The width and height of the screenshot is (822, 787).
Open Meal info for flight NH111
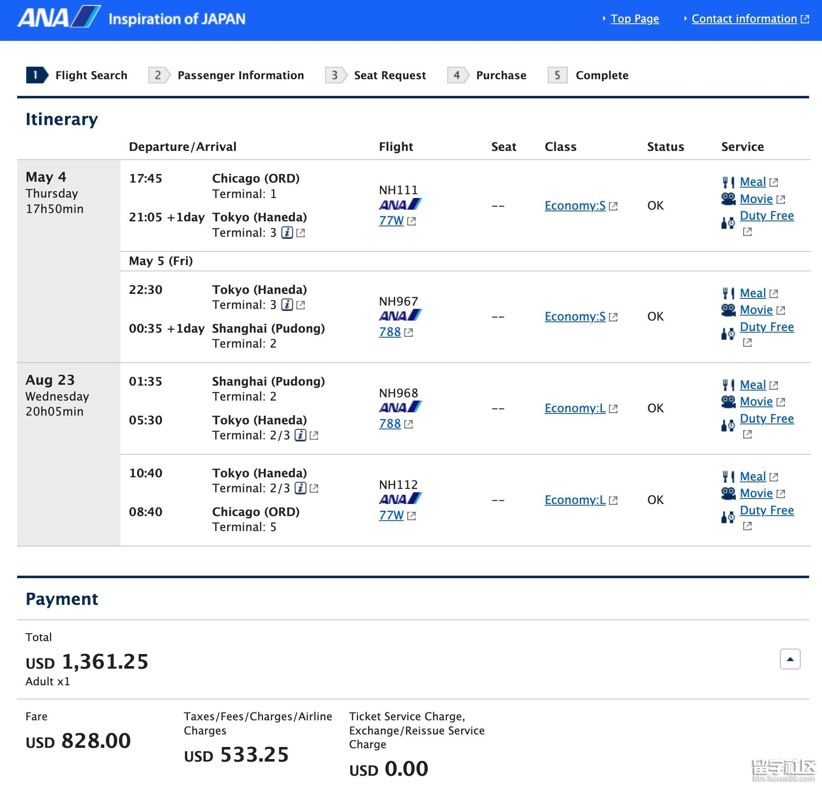coord(752,182)
